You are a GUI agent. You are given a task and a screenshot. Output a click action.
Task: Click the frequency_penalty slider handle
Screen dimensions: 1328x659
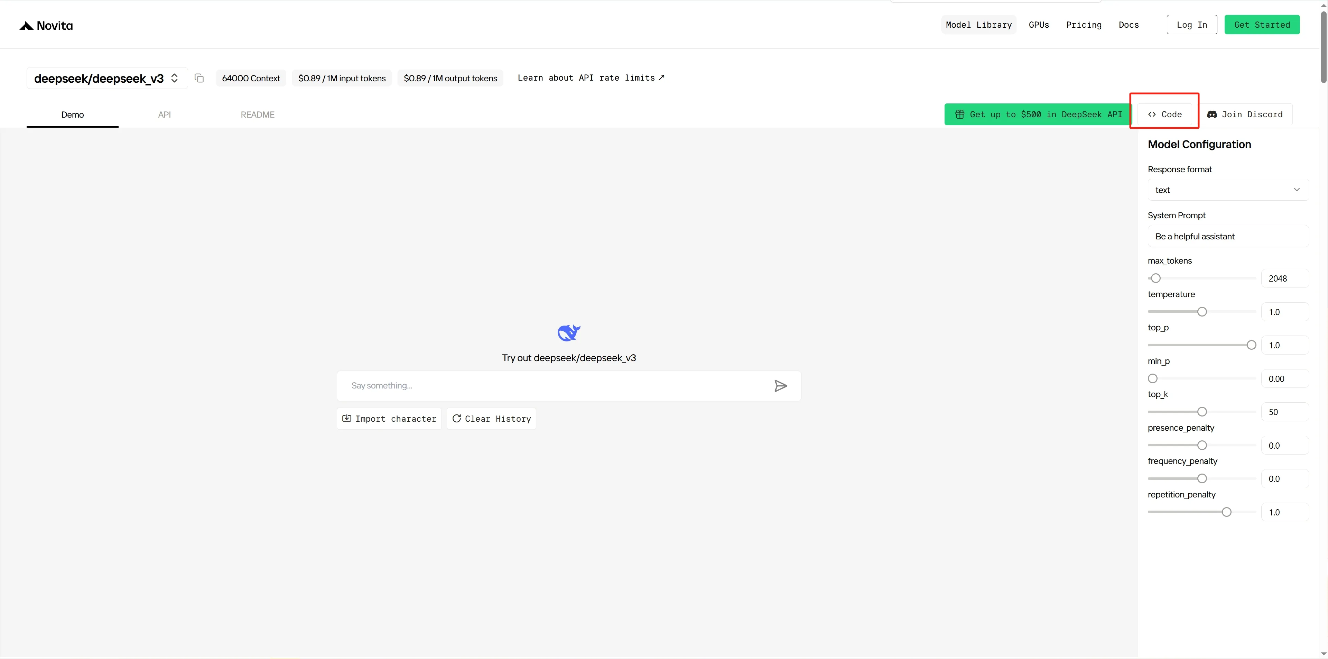(x=1202, y=478)
